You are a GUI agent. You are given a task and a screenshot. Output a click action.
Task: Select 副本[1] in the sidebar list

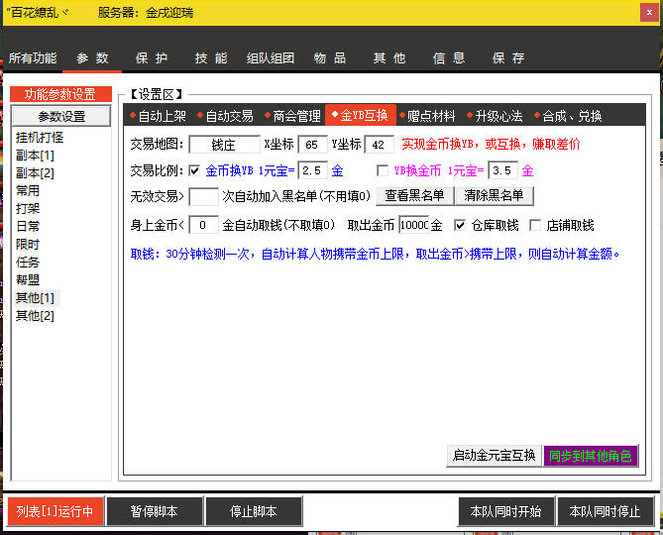pyautogui.click(x=35, y=156)
